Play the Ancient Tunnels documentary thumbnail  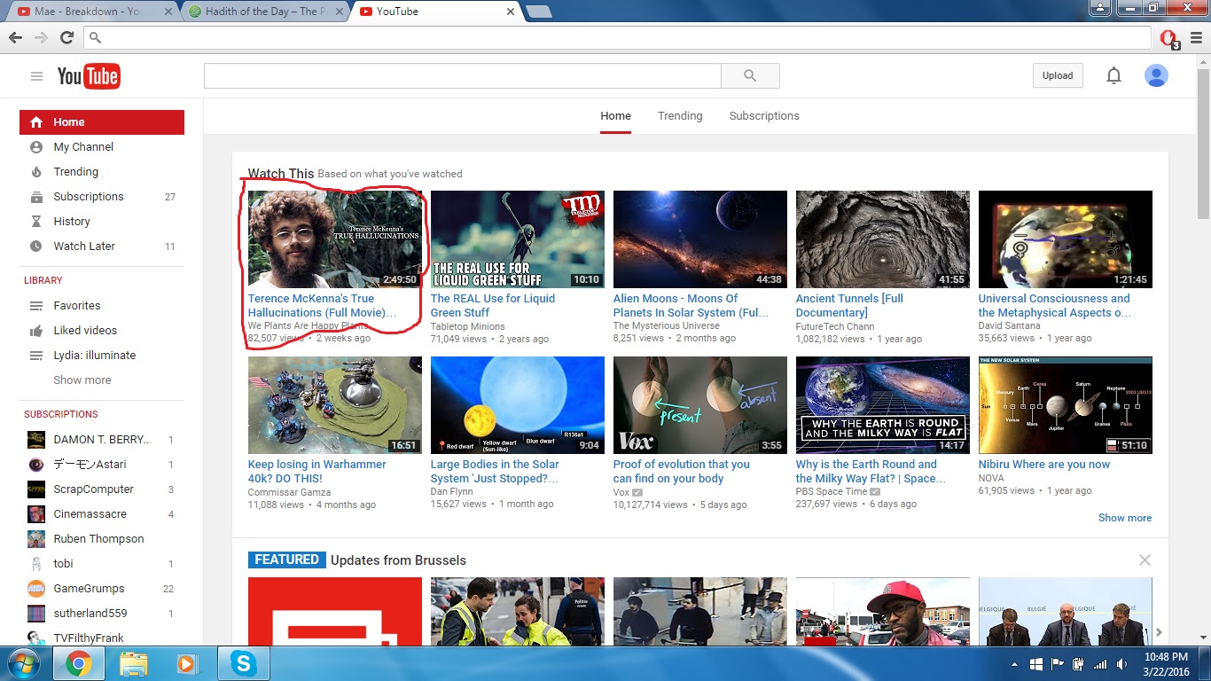882,239
